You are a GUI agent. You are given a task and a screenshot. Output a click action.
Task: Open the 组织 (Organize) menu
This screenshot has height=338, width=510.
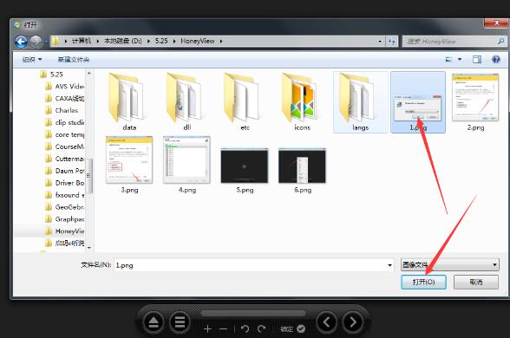[32, 59]
